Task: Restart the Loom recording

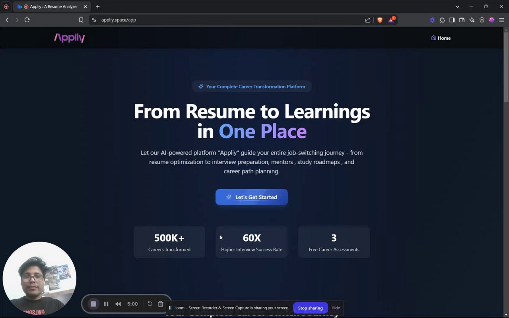Action: coord(150,304)
